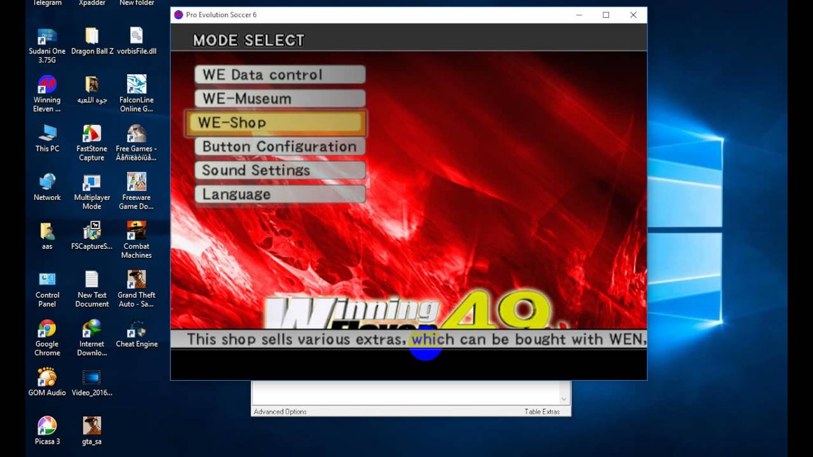This screenshot has height=457, width=813.
Task: Open the Google Chrome shortcut
Action: click(x=47, y=338)
